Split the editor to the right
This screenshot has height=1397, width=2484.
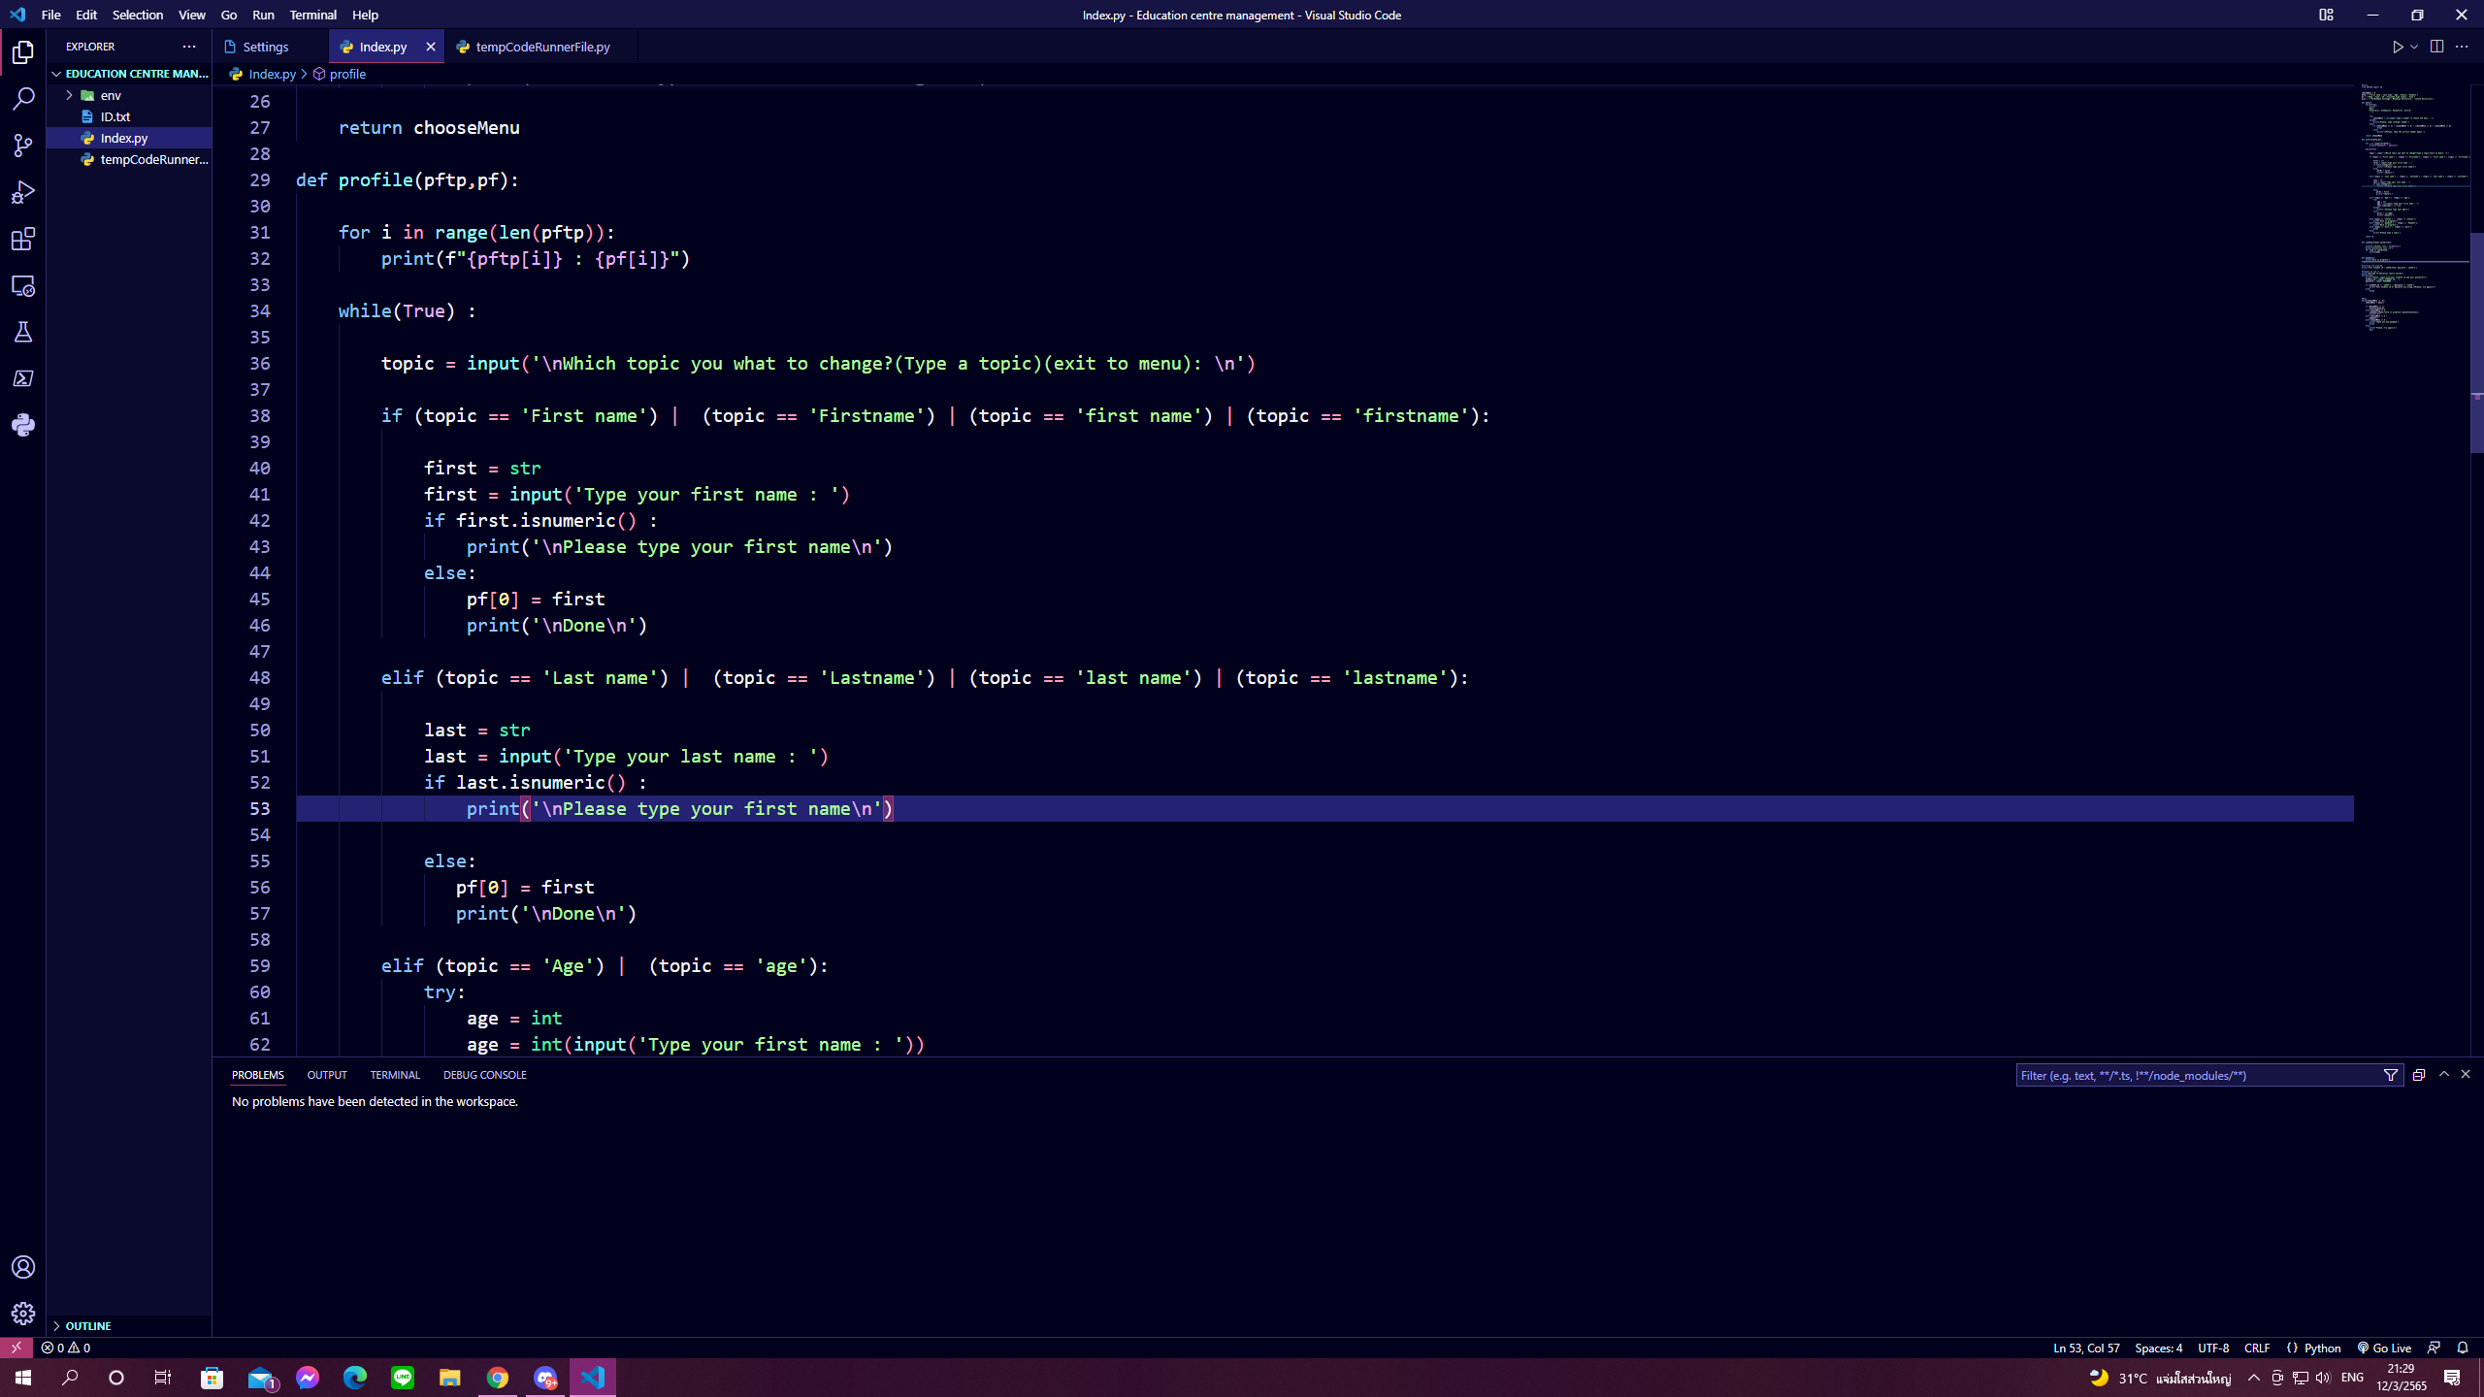pyautogui.click(x=2436, y=47)
